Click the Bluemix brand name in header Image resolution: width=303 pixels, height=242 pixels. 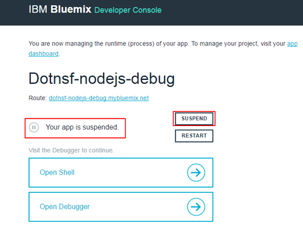[71, 9]
